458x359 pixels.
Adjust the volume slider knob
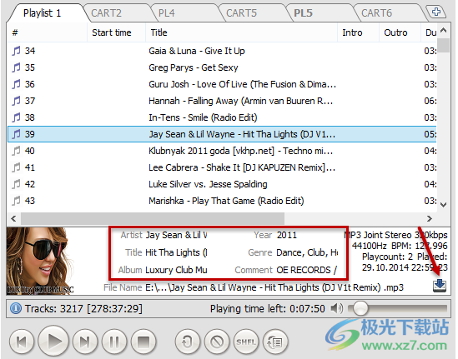pos(360,308)
